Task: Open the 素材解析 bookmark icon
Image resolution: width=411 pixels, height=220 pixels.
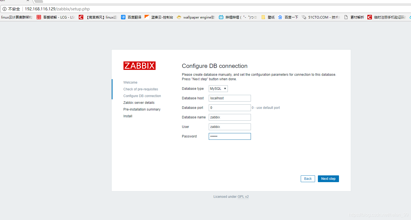Action: 346,17
